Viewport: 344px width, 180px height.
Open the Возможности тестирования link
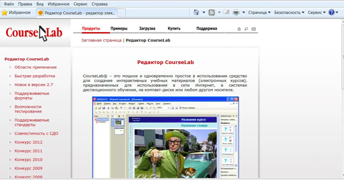click(28, 109)
